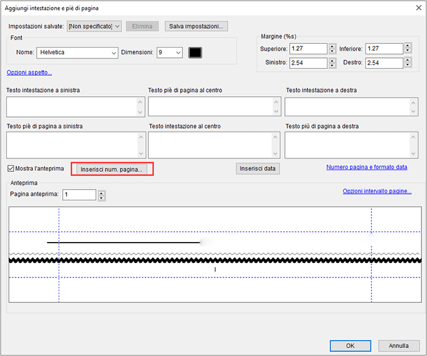Screen dimensions: 427x356
Task: Click Inserisci data button
Action: [x=257, y=169]
